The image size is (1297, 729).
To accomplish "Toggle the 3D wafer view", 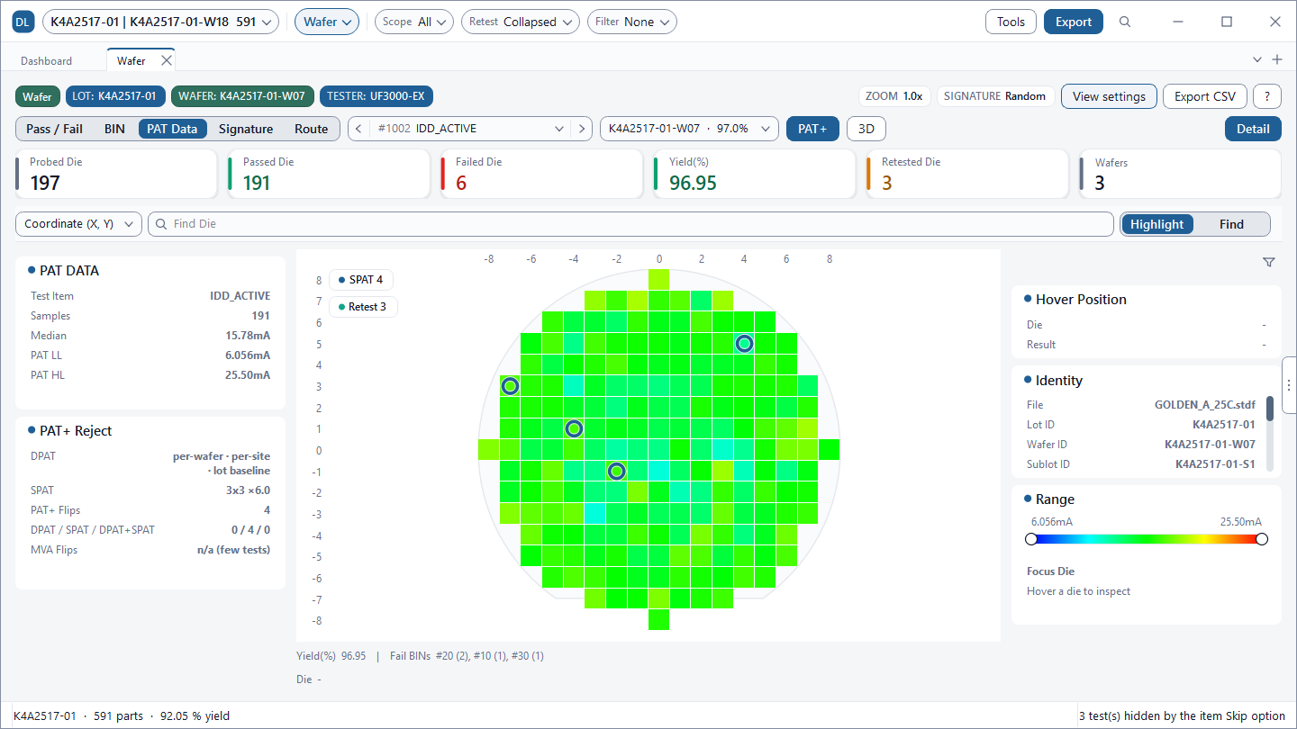I will click(866, 129).
